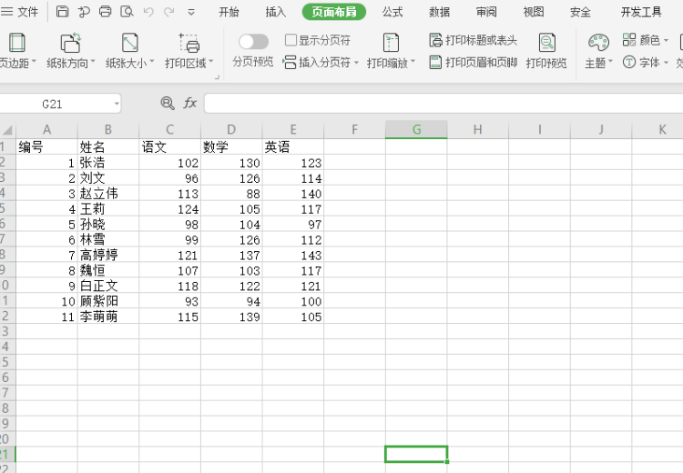Image resolution: width=683 pixels, height=473 pixels.
Task: Open the 颜色 theme colors dropdown
Action: point(646,40)
